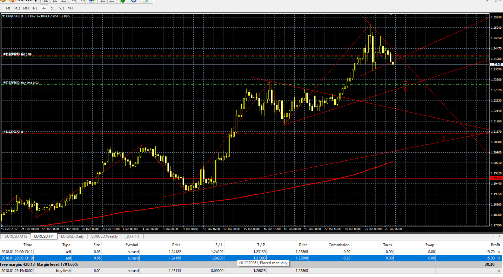Click the 19 Dec 2017 label on time axis

pyautogui.click(x=8, y=229)
